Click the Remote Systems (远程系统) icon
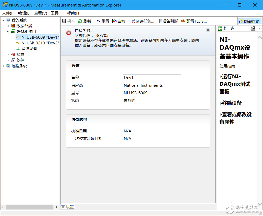The width and height of the screenshot is (263, 216). 8,66
